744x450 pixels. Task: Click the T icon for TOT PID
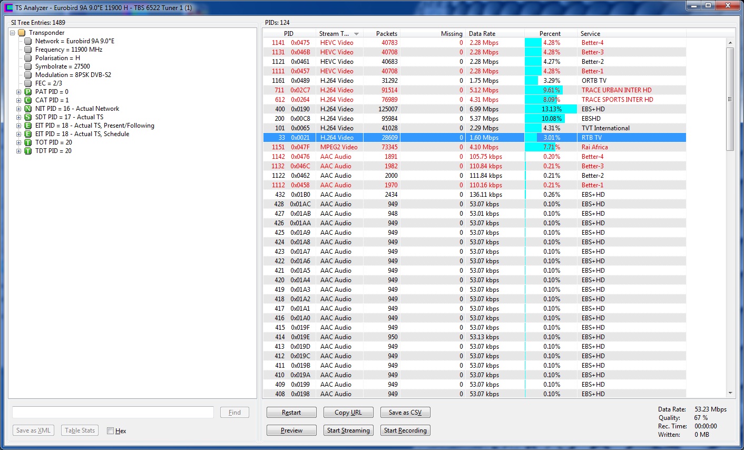click(28, 142)
